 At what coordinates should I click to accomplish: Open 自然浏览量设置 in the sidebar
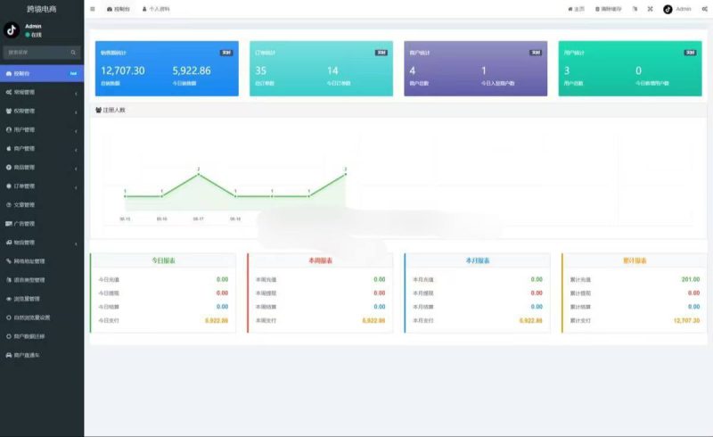pyautogui.click(x=42, y=317)
